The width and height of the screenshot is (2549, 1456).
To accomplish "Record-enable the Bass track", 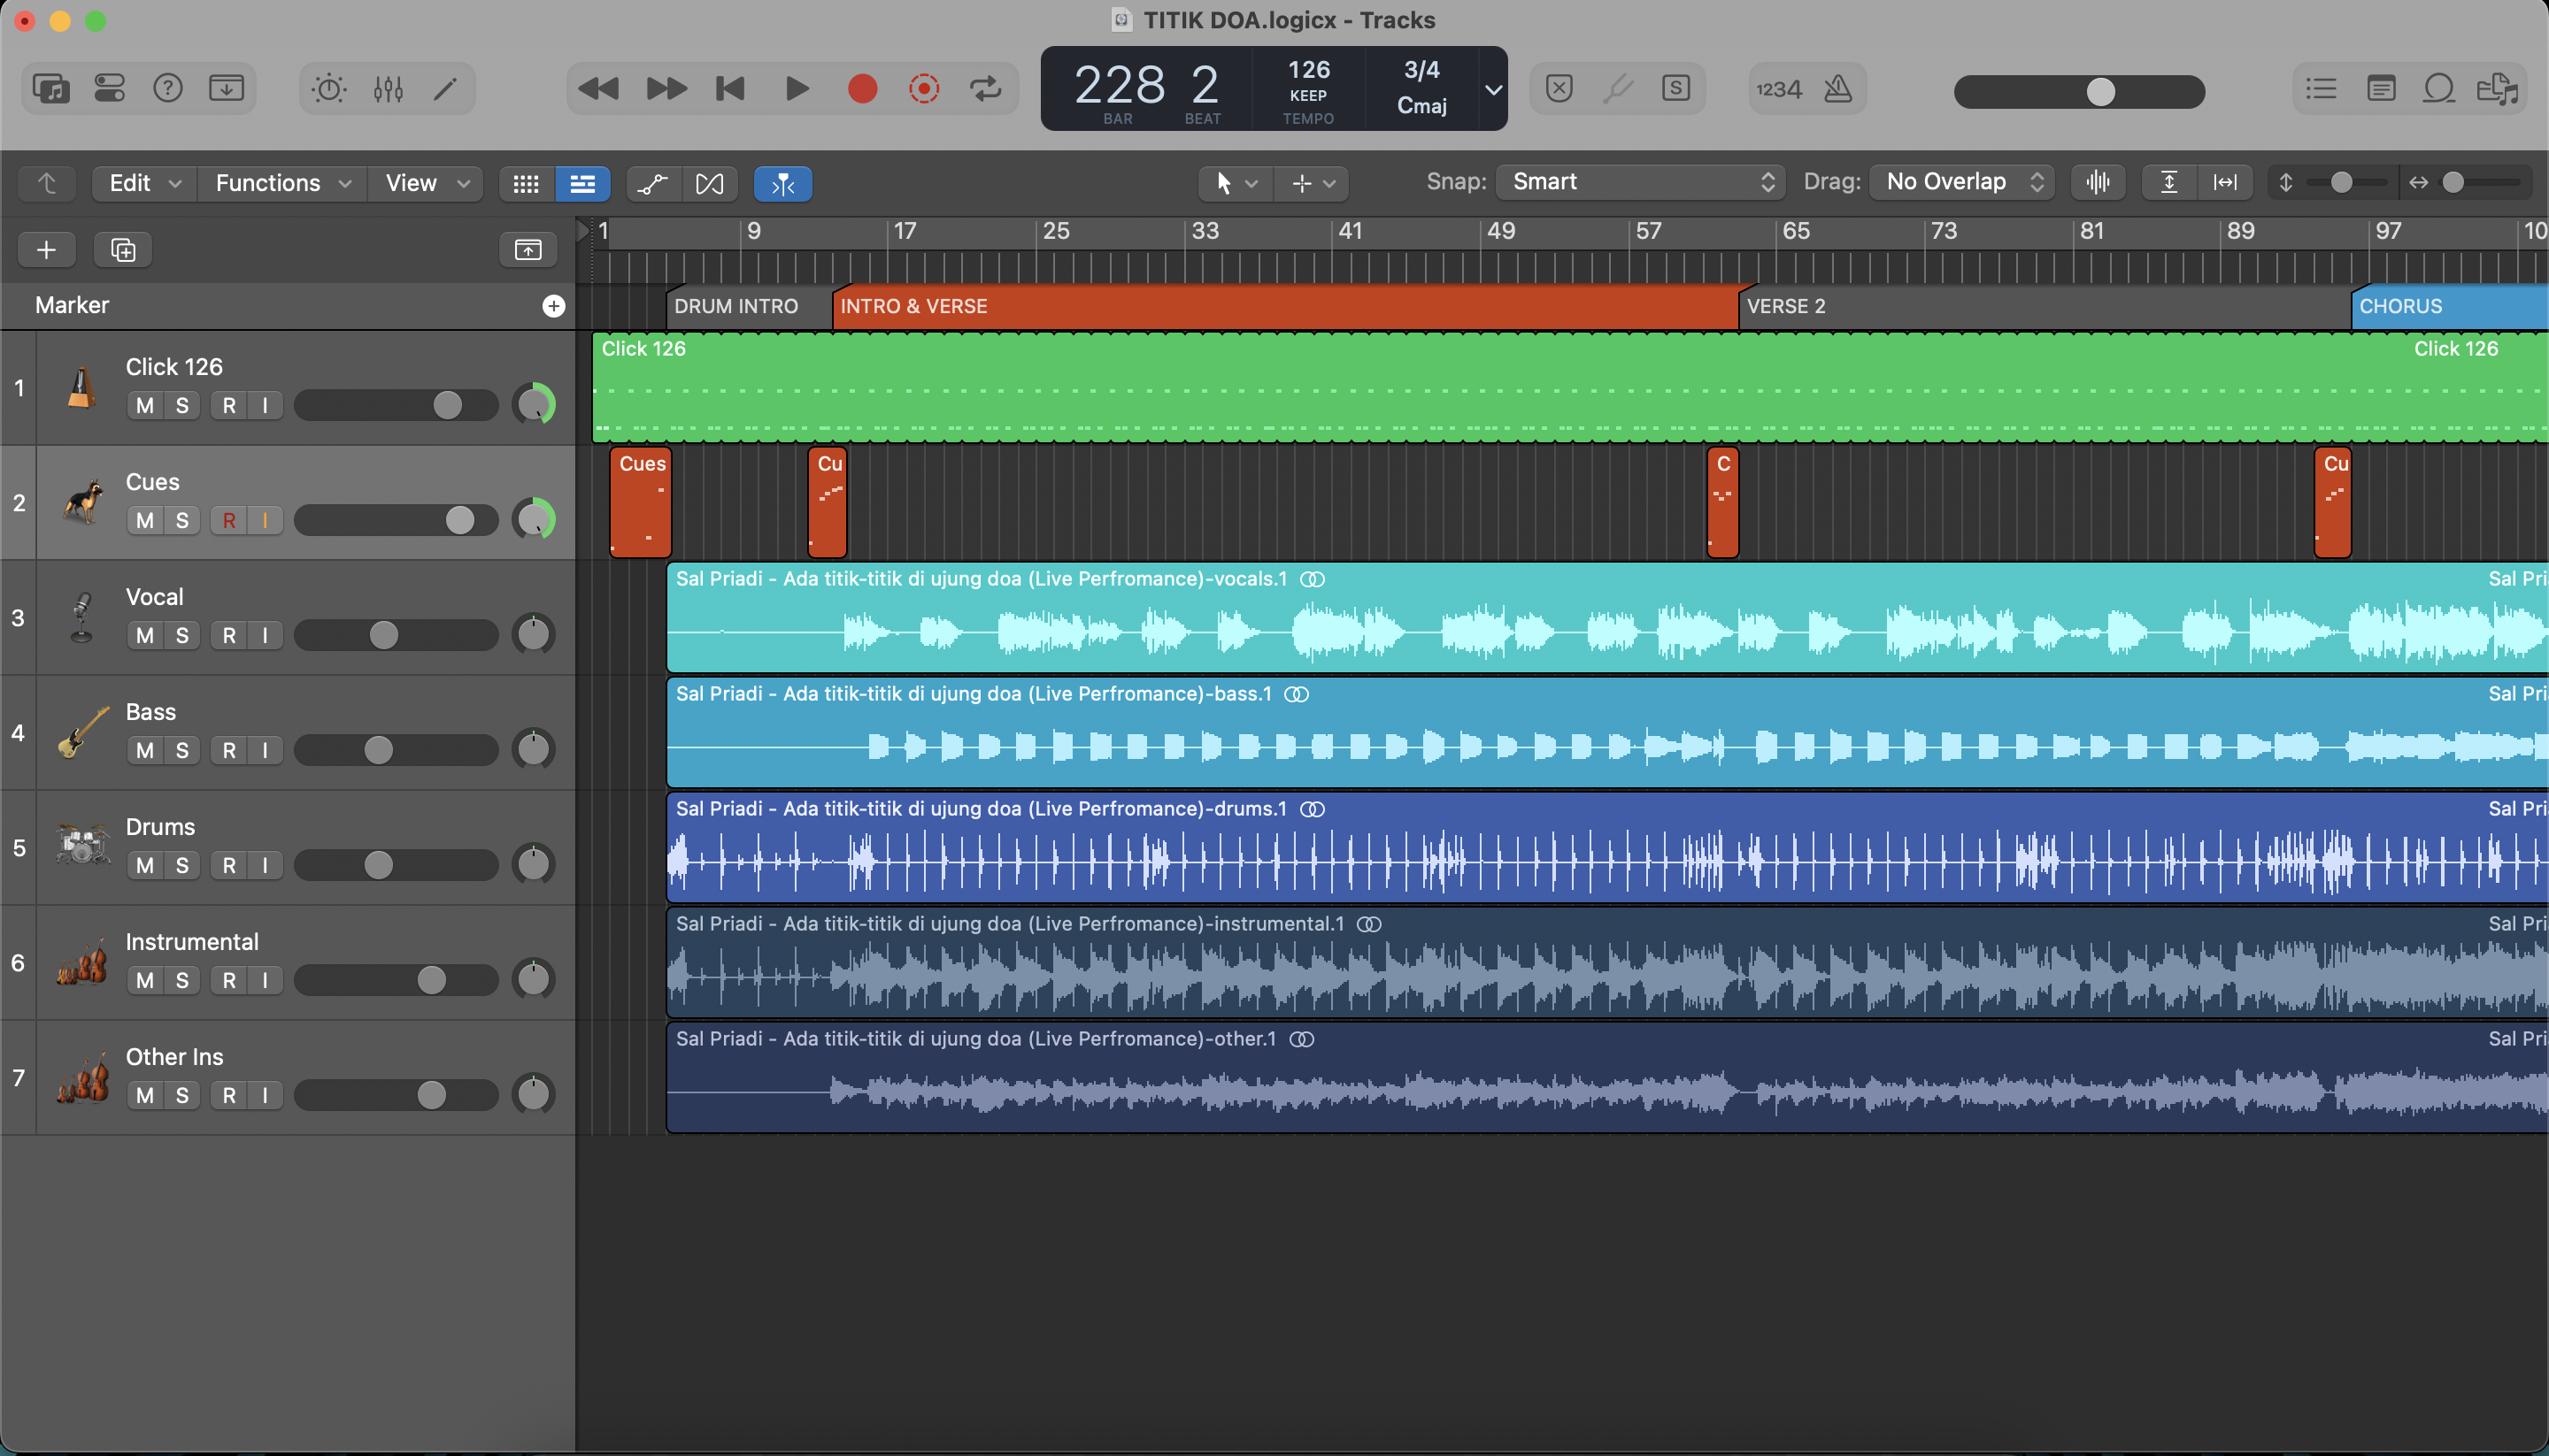I will [229, 750].
